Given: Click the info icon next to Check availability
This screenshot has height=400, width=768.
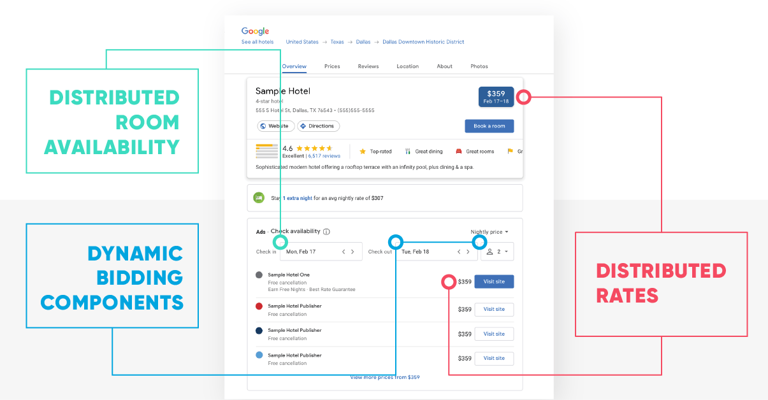Looking at the screenshot, I should click(x=326, y=232).
